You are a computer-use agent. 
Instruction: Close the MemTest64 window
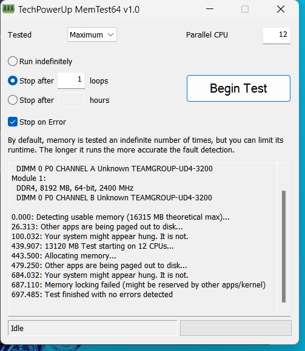[x=281, y=9]
